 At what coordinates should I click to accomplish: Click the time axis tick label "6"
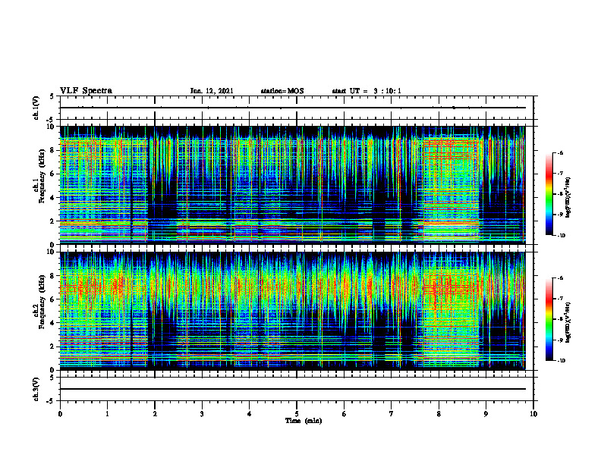[x=344, y=414]
